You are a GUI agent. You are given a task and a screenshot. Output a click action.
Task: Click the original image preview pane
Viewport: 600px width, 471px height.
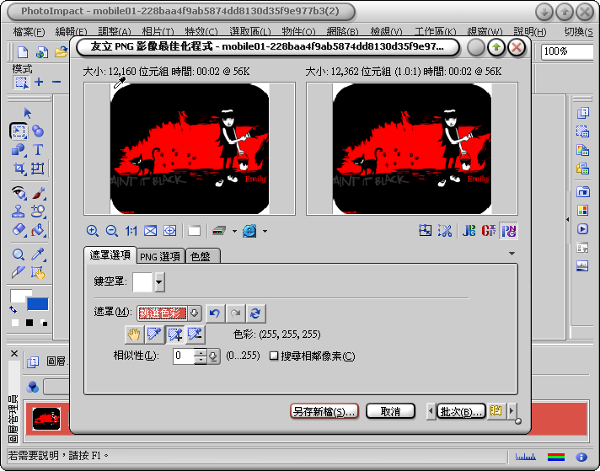[x=190, y=149]
